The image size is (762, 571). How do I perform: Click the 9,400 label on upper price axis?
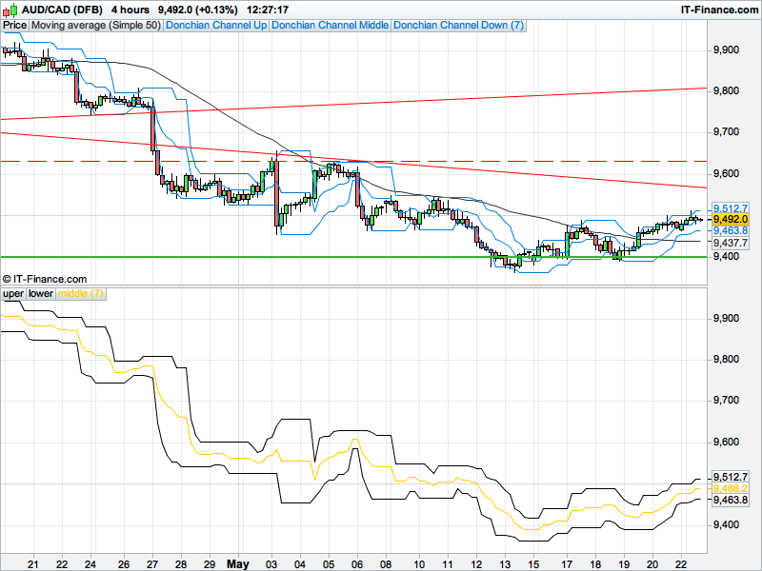point(727,257)
